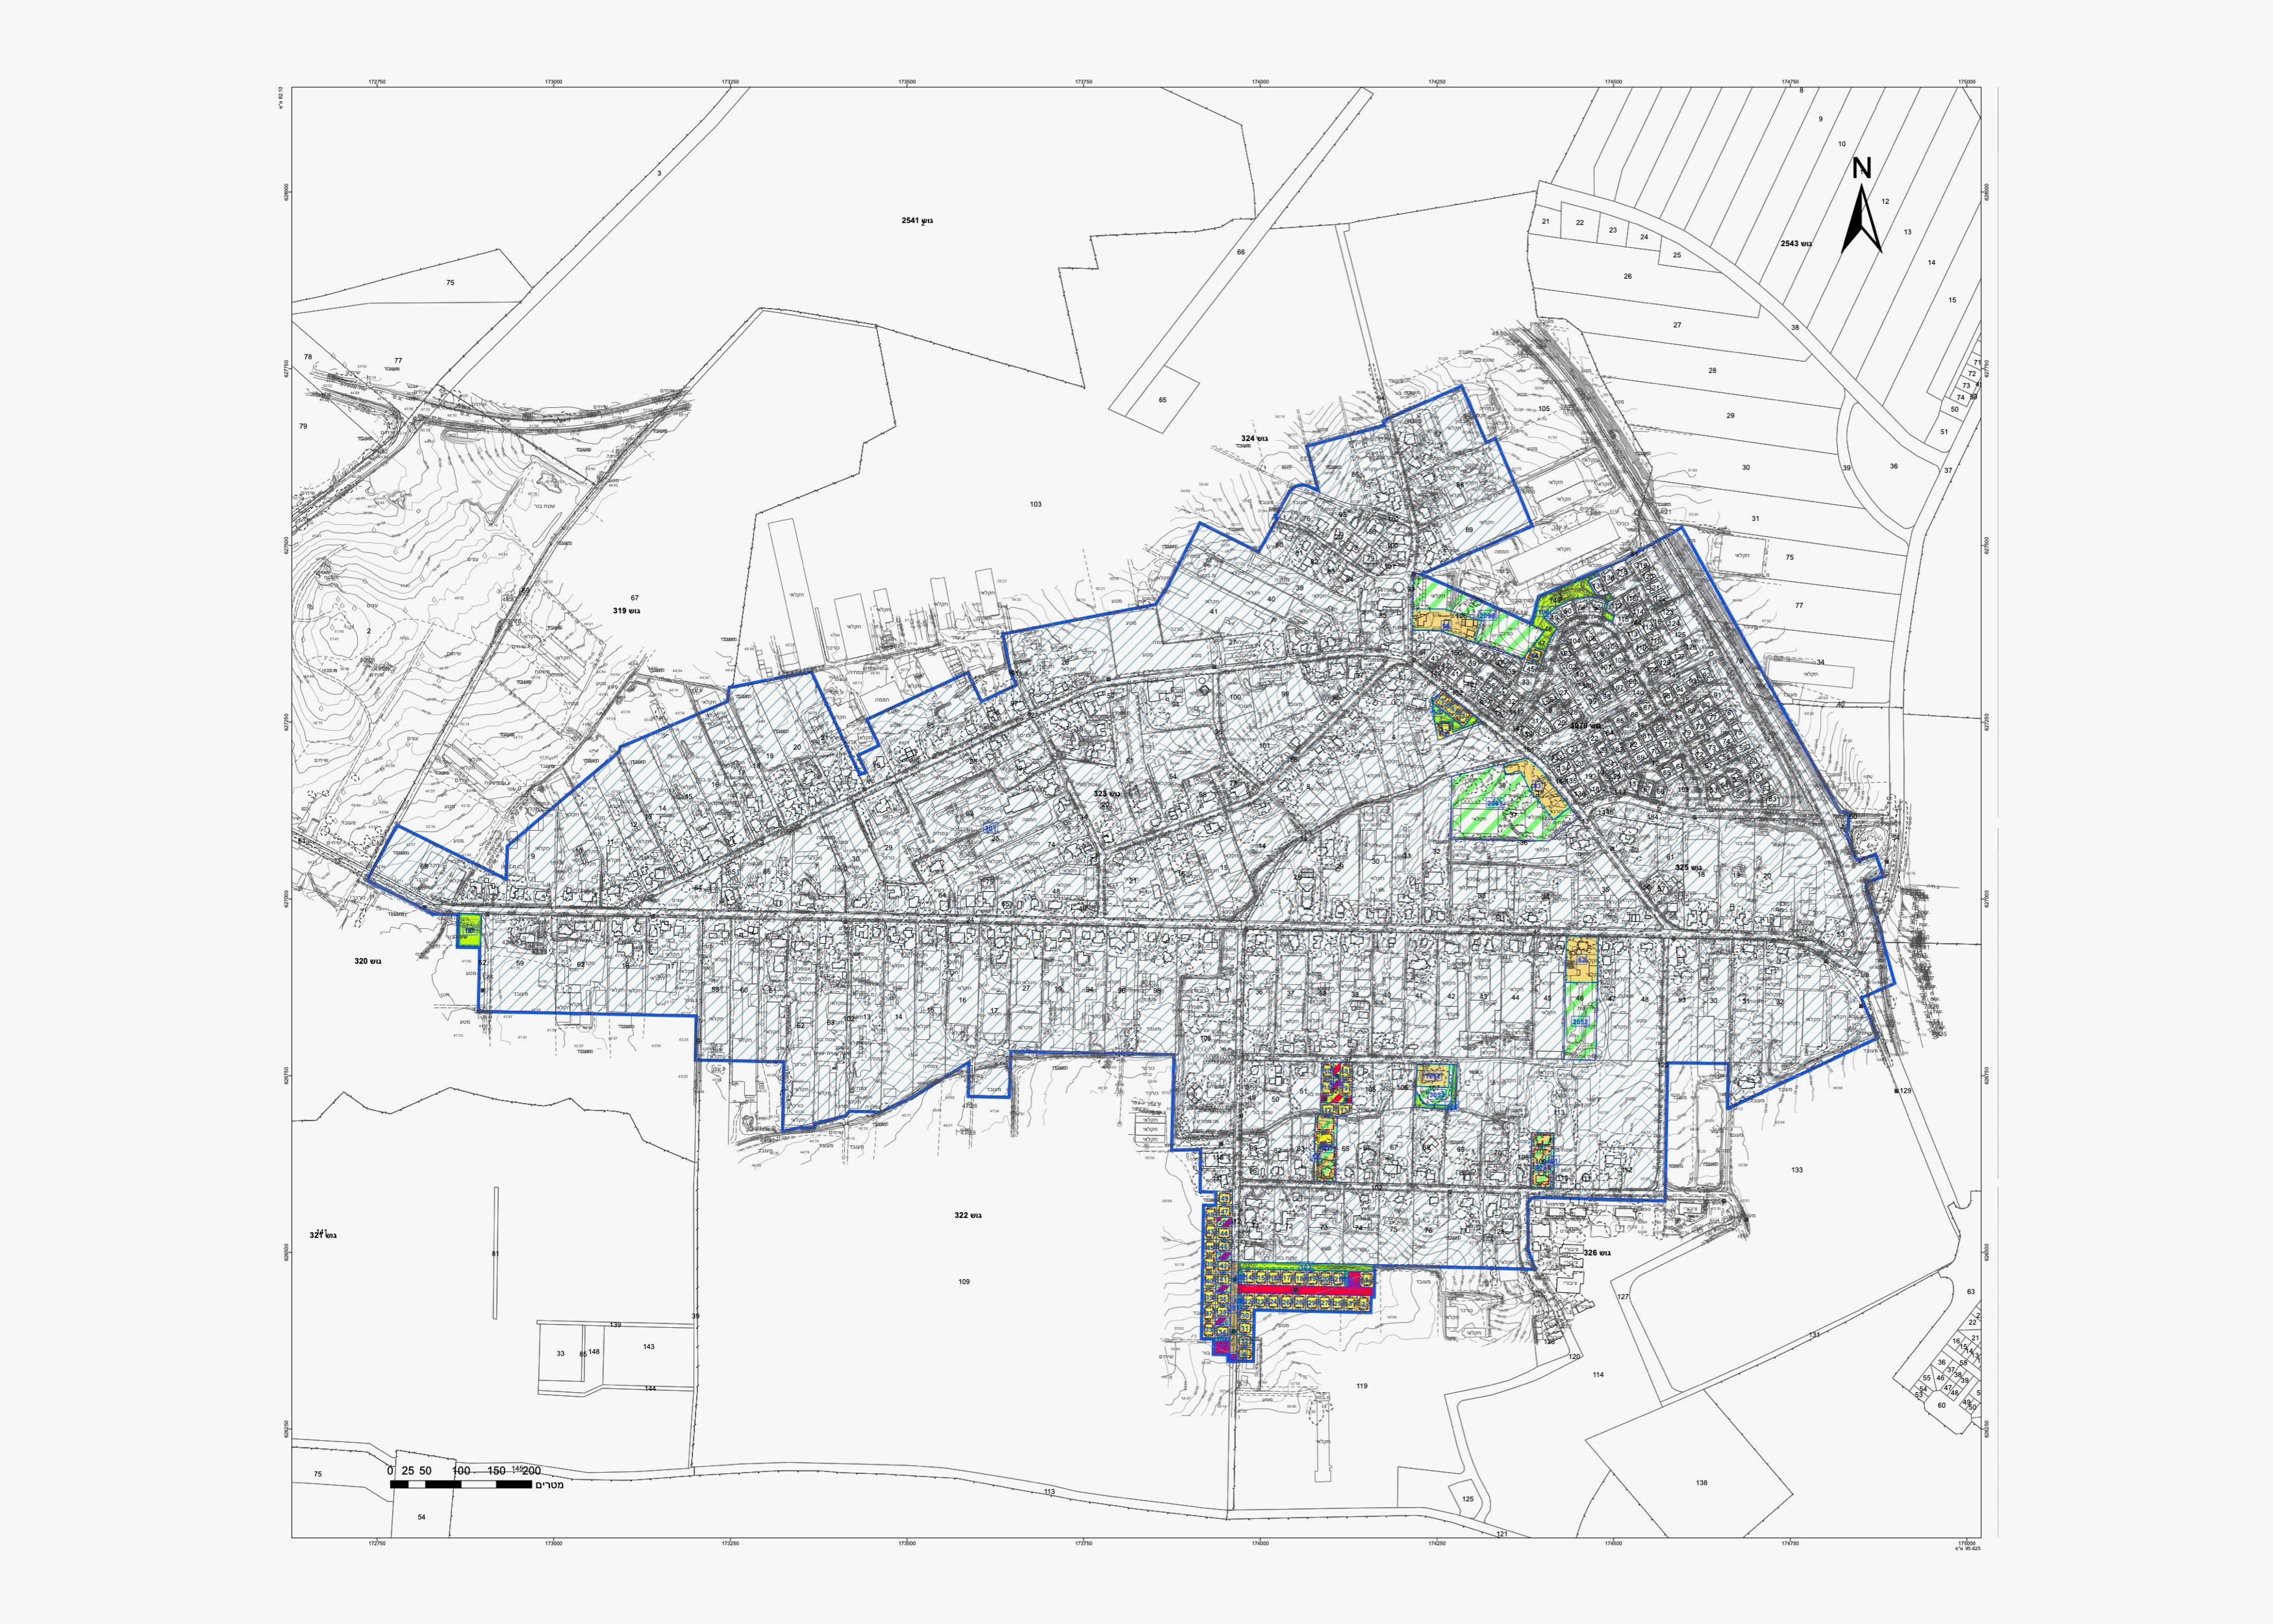Click the block label 'גוש 320'
Viewport: 2273px width, 1624px height.
[x=367, y=961]
